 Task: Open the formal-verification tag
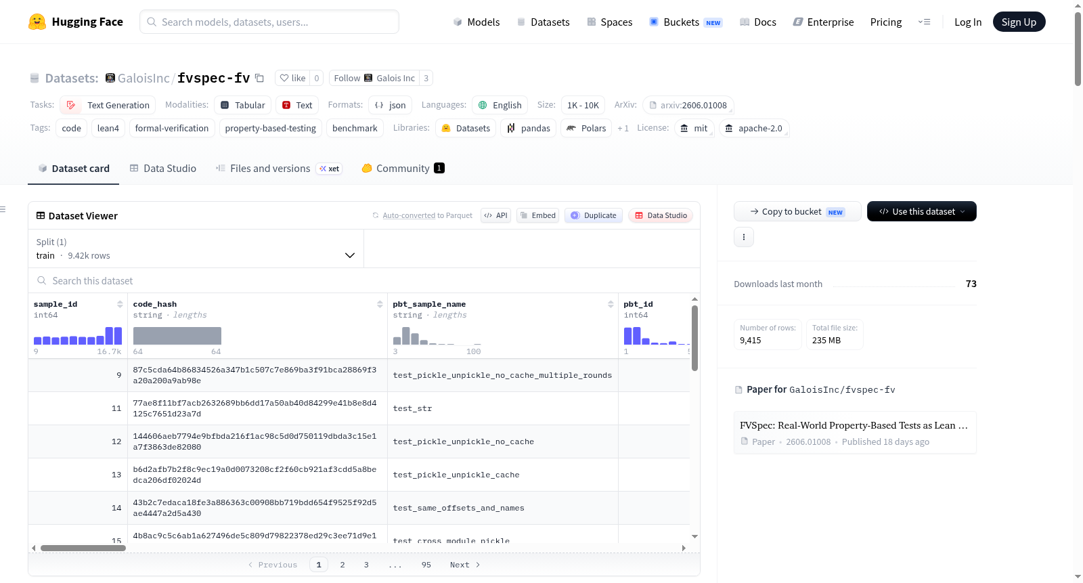click(x=172, y=128)
